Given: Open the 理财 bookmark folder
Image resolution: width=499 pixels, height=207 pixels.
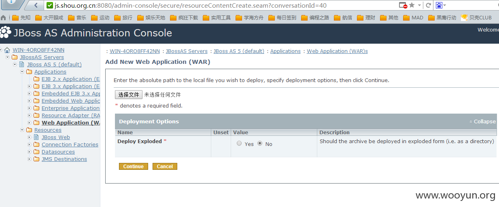Looking at the screenshot, I should [x=365, y=18].
